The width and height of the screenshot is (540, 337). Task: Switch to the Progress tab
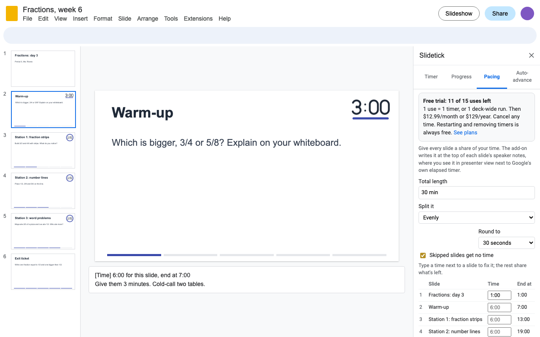462,77
